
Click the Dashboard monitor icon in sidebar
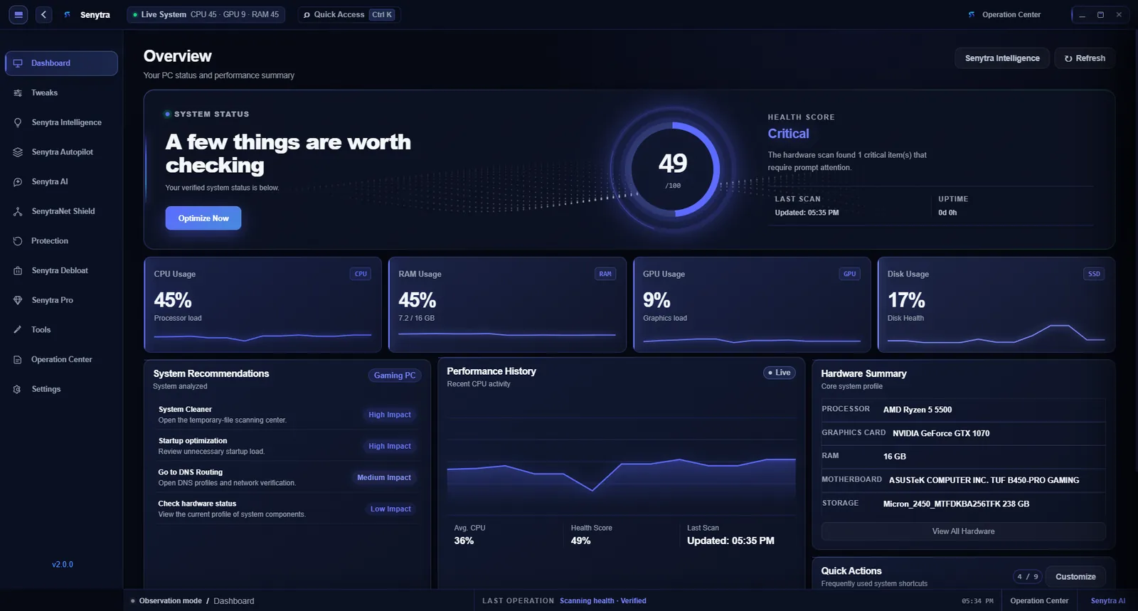tap(18, 63)
